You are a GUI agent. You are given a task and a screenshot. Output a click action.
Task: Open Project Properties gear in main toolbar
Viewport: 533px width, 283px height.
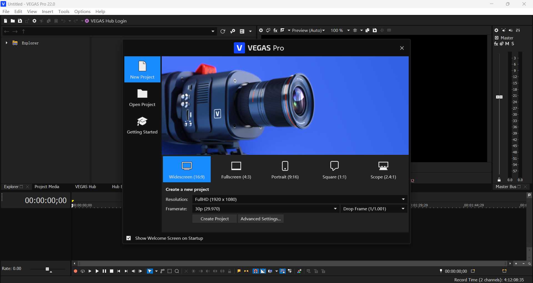tap(34, 21)
